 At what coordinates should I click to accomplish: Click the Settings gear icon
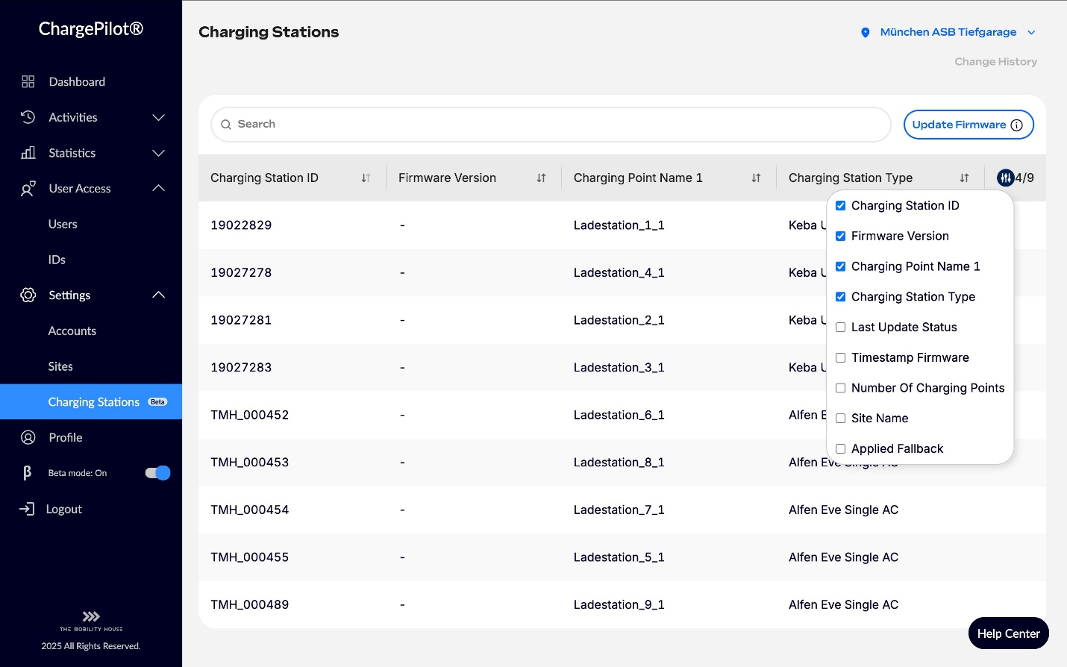click(28, 295)
